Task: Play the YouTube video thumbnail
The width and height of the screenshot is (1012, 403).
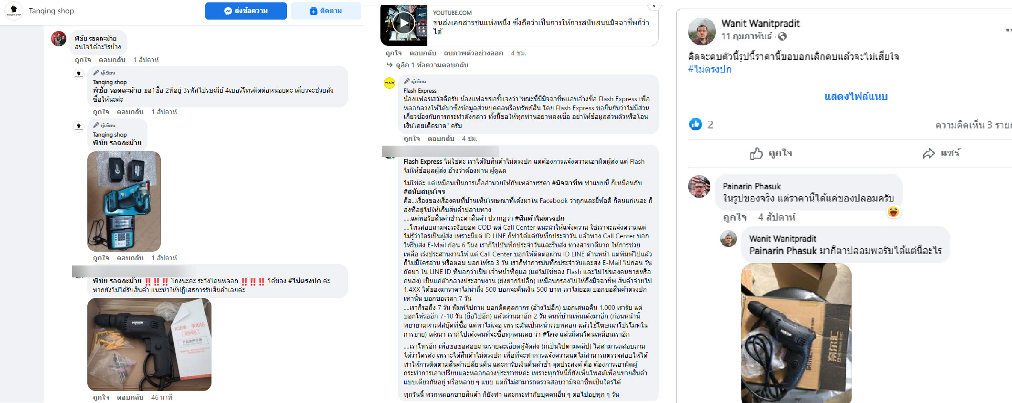Action: click(404, 23)
